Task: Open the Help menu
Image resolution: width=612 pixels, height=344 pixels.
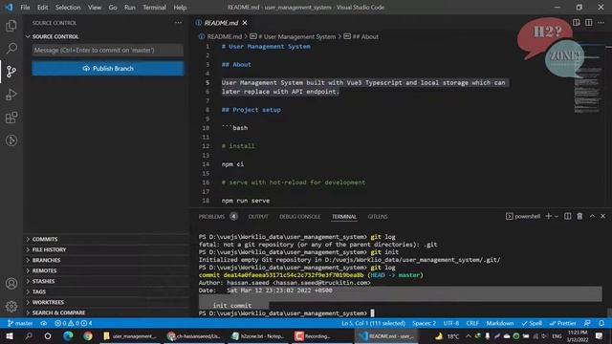Action: click(180, 8)
